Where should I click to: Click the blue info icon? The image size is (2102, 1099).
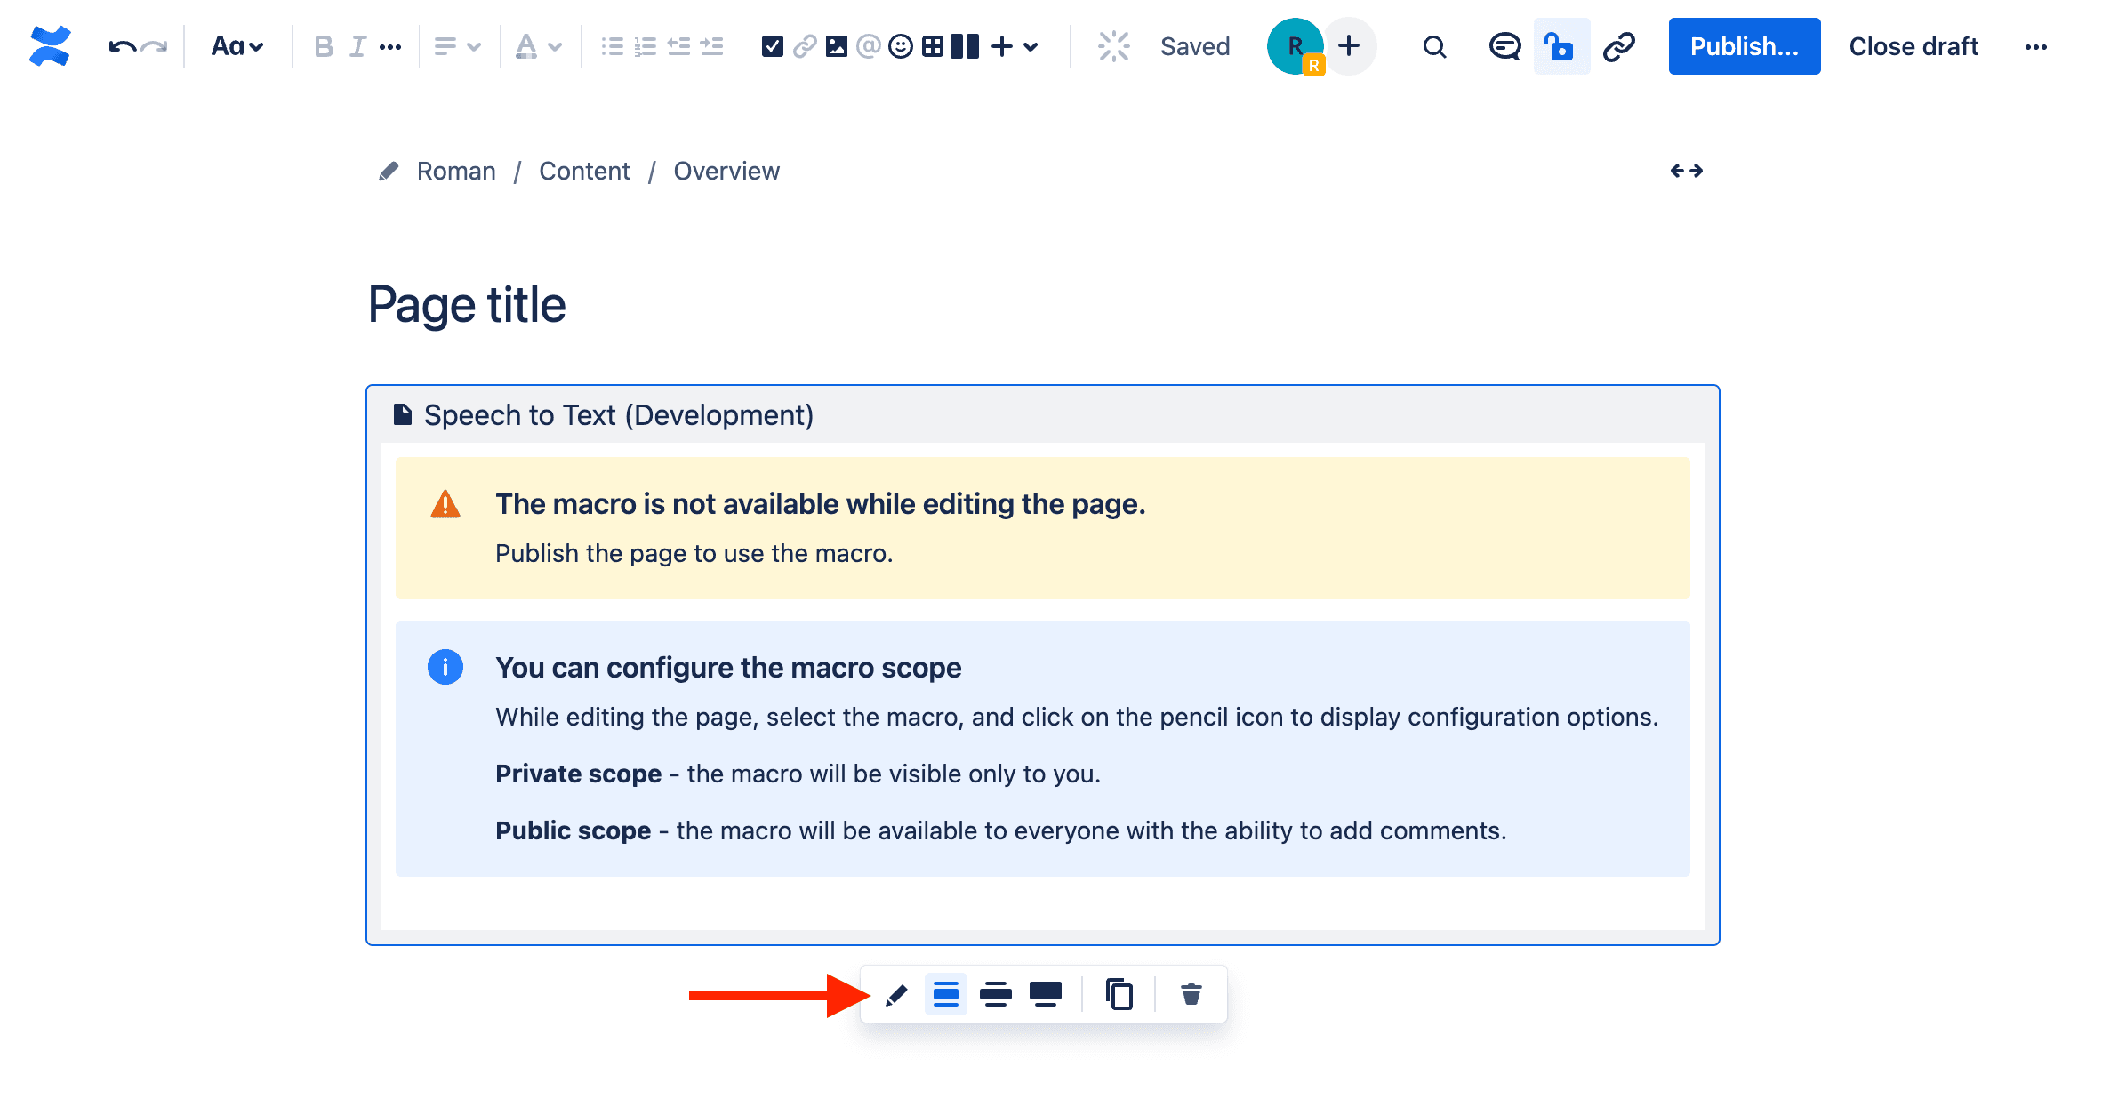click(x=445, y=667)
